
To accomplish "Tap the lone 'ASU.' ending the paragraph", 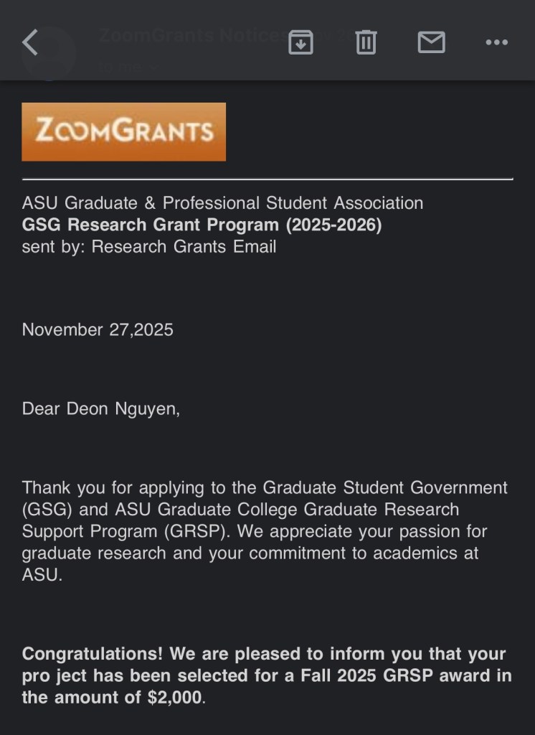I will pos(42,576).
